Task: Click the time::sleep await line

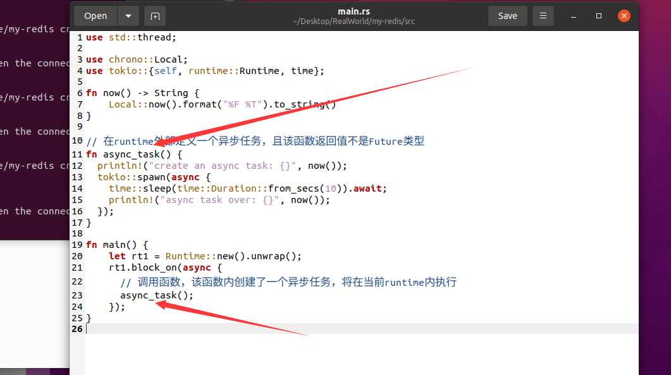Action: coord(248,188)
